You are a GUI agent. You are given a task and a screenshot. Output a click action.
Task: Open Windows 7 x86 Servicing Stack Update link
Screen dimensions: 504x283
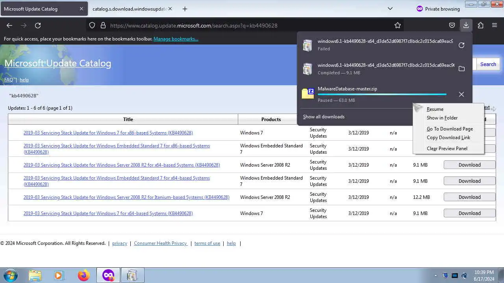click(x=108, y=133)
